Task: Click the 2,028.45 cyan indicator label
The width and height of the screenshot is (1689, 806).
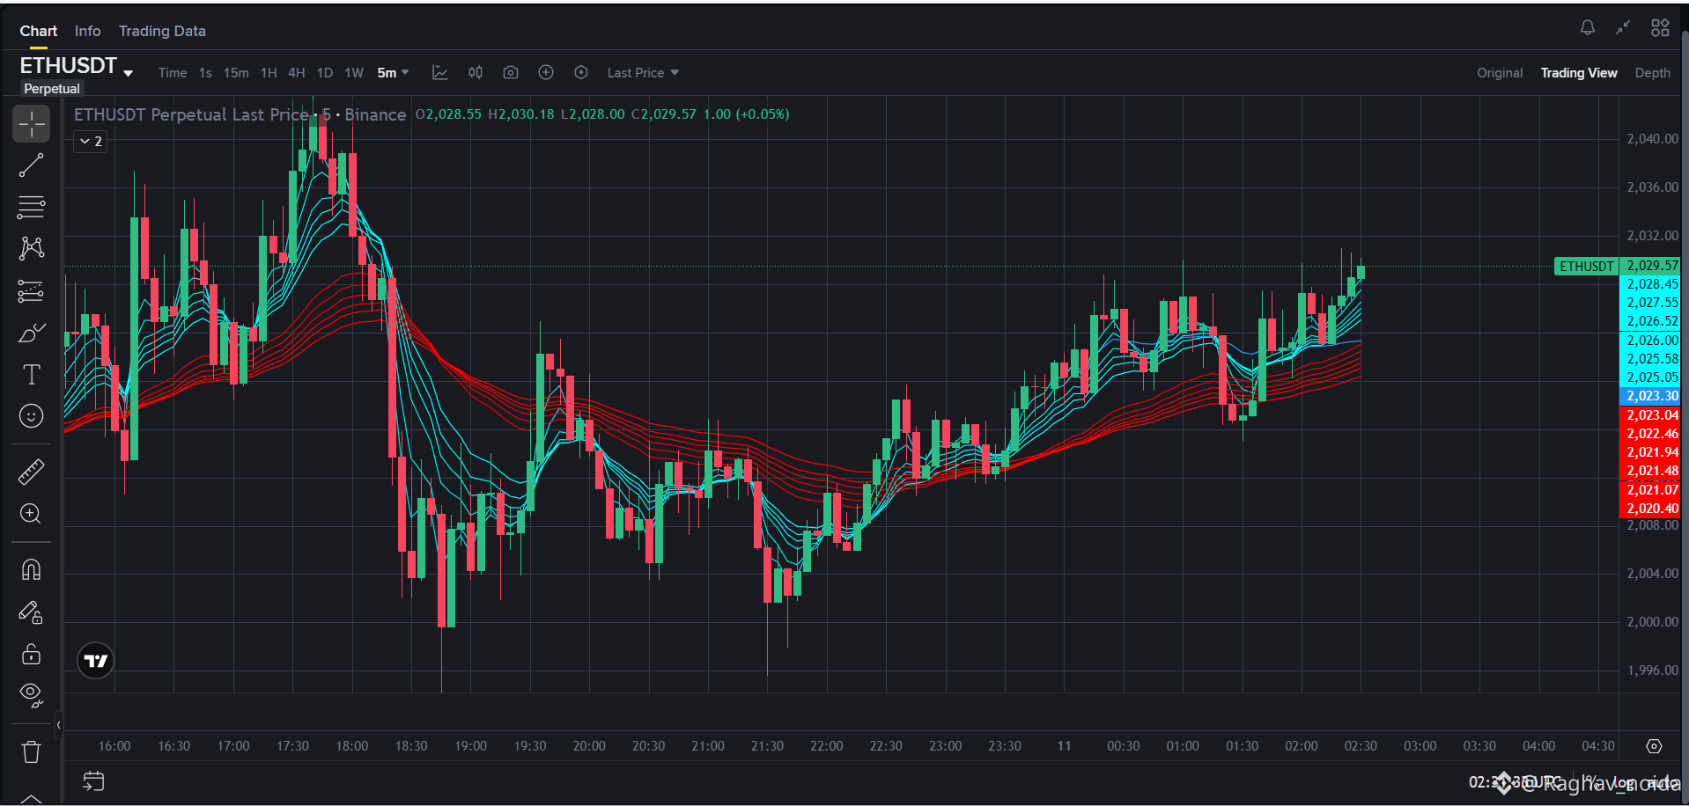Action: click(x=1651, y=284)
